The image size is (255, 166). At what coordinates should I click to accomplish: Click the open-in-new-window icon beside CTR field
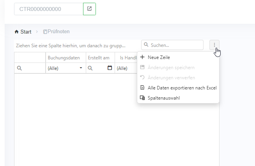[x=89, y=9]
